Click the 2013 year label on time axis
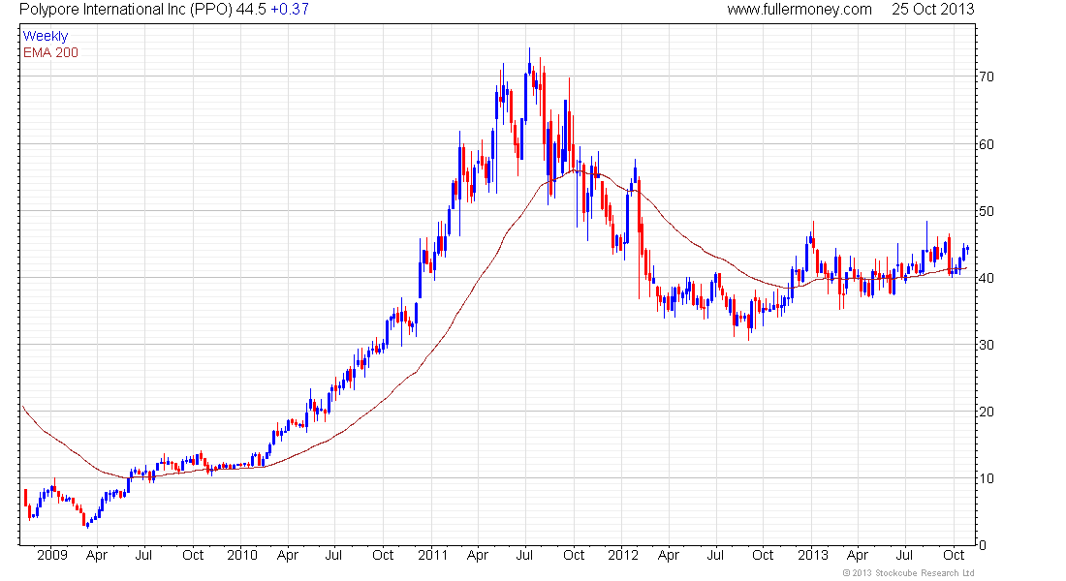This screenshot has width=1066, height=581. click(x=812, y=555)
